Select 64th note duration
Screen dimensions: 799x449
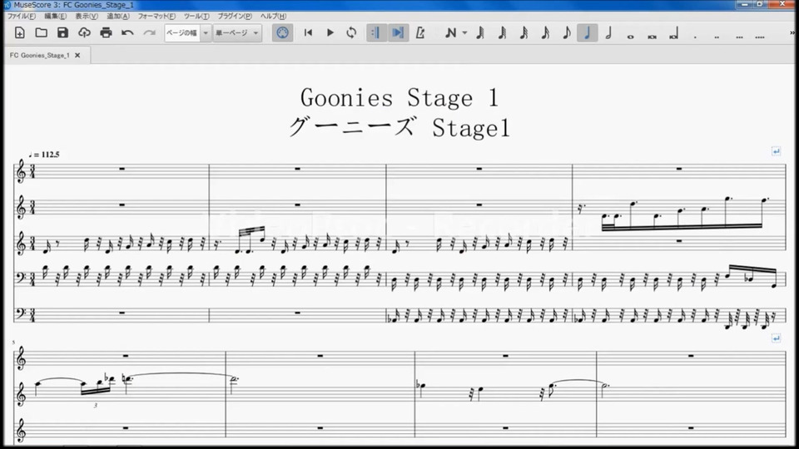[x=502, y=33]
